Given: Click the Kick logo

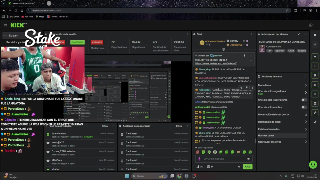Looking at the screenshot, I should tap(18, 25).
